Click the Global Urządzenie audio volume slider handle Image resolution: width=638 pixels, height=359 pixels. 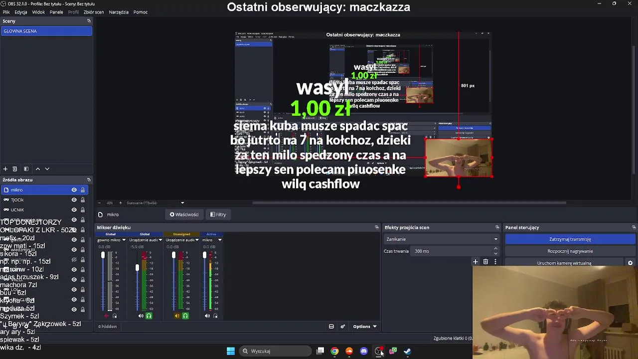[137, 268]
